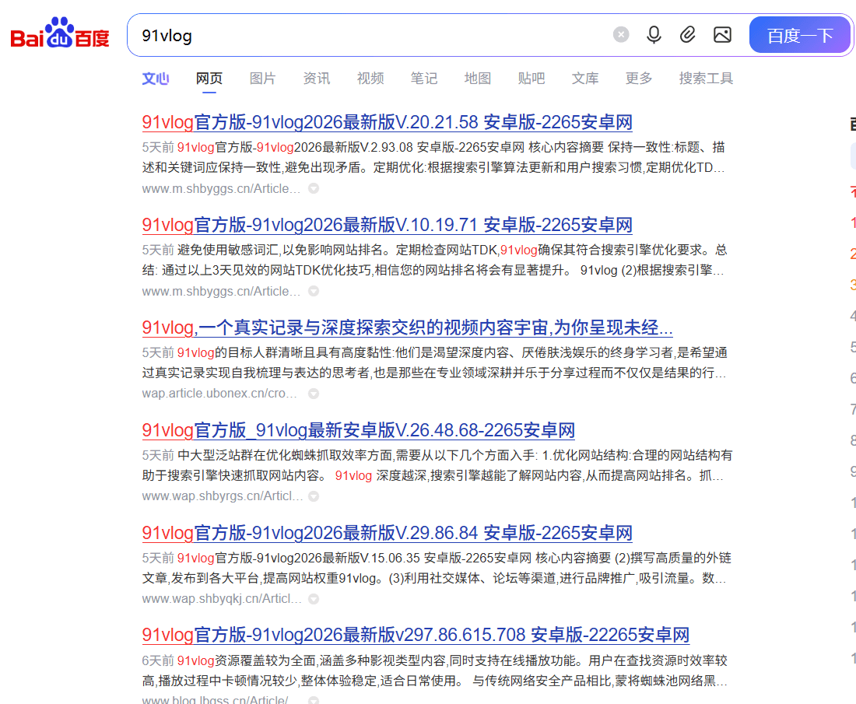Switch to the 文心 tab
856x704 pixels.
point(156,79)
